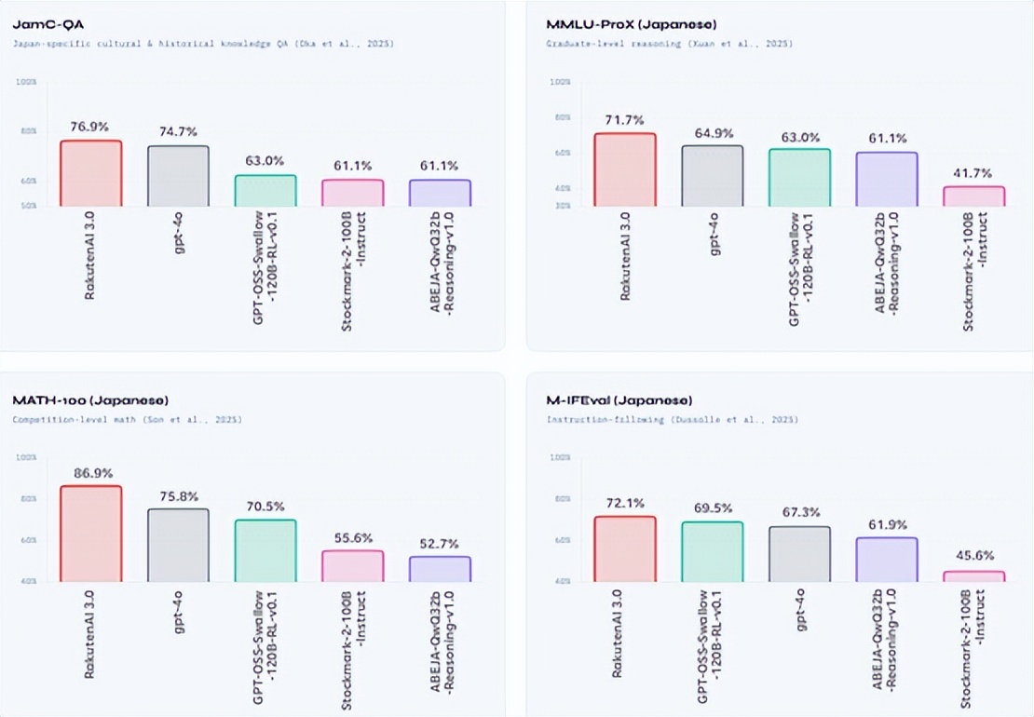Click the JamC-QA chart title
1034x717 pixels.
43,23
